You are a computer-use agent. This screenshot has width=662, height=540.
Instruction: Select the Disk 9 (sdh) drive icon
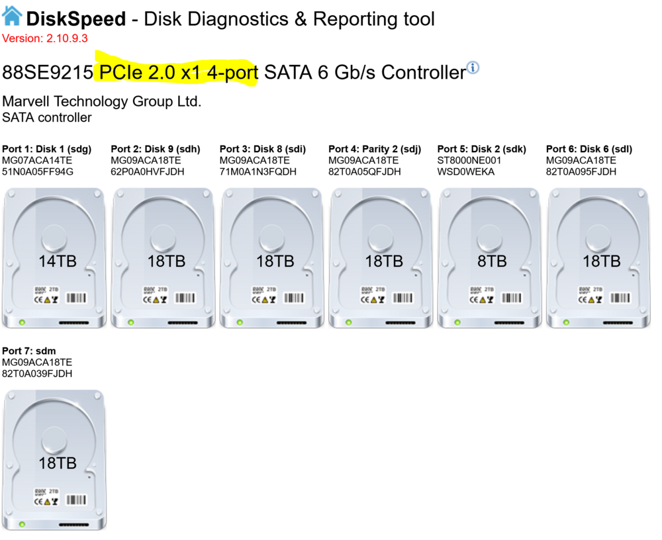(x=163, y=258)
